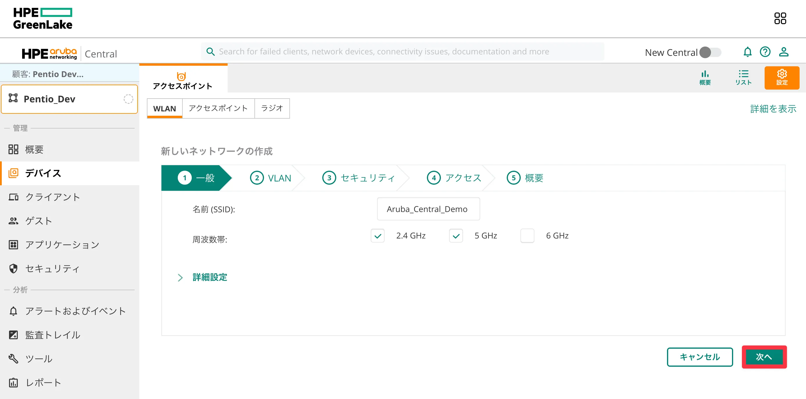Viewport: 806px width, 399px height.
Task: Open the help question mark icon
Action: pos(765,52)
